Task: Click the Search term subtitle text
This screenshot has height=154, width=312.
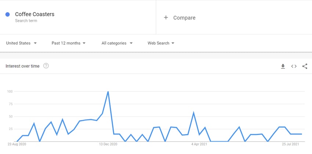Action: tap(26, 21)
